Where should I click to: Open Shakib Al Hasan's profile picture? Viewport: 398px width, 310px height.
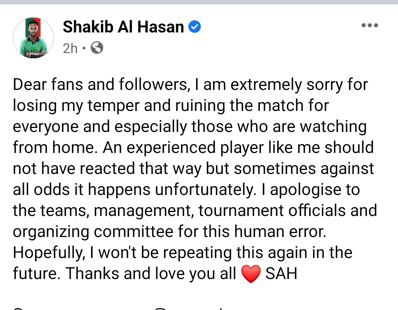[x=34, y=38]
